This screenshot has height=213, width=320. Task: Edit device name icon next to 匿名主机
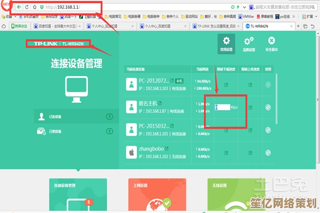(x=160, y=103)
